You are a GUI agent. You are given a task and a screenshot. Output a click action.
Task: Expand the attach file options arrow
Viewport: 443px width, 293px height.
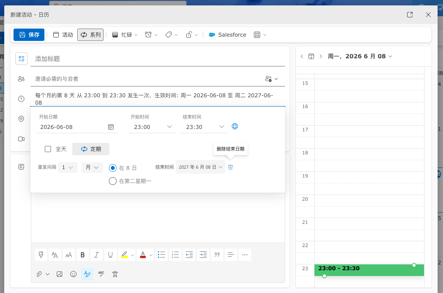click(48, 274)
